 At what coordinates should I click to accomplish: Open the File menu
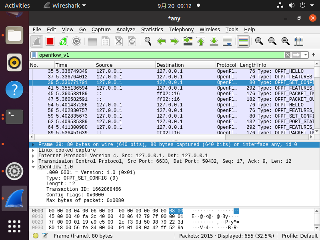pyautogui.click(x=37, y=30)
